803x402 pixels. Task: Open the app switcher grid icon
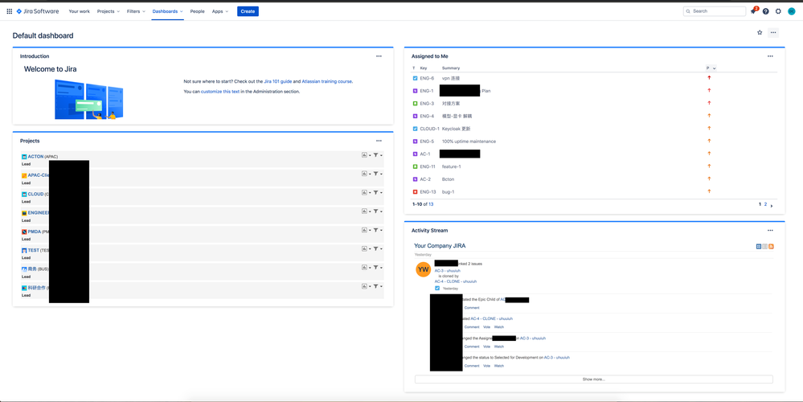pos(9,11)
